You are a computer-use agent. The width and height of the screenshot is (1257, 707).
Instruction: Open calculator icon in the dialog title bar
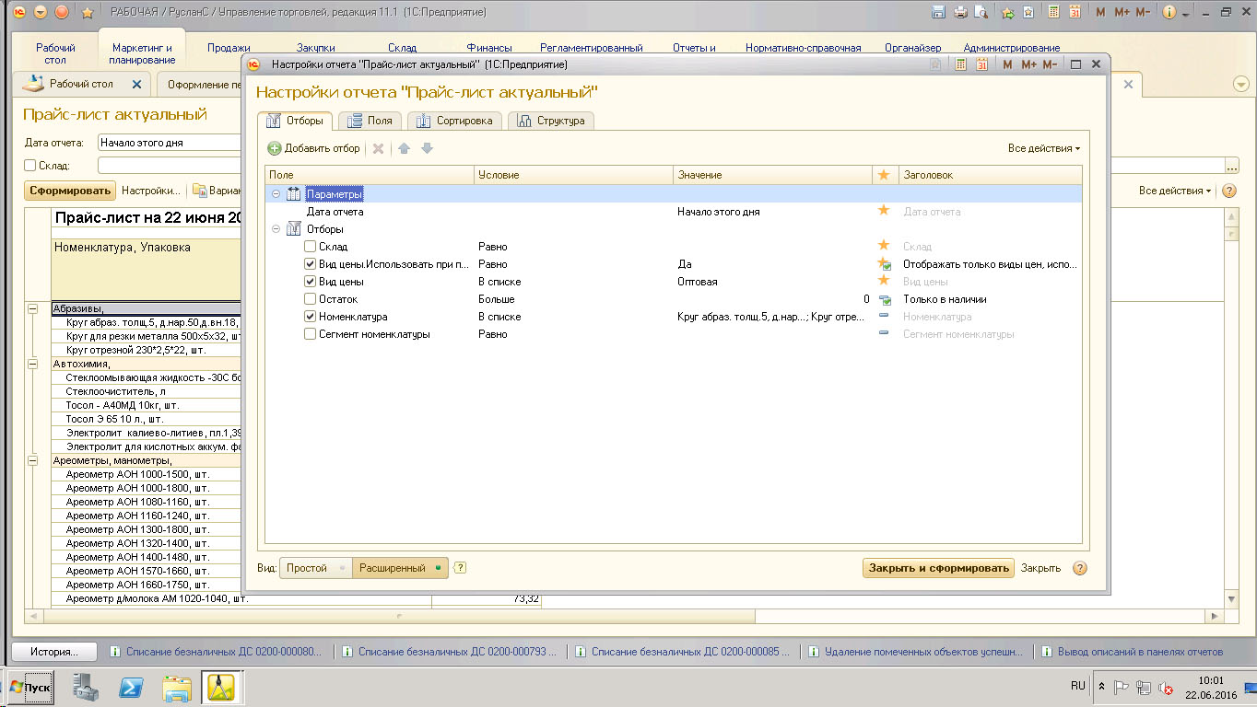[961, 64]
